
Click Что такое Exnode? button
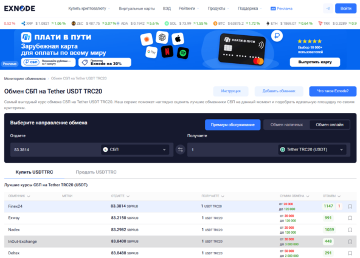coord(333,91)
